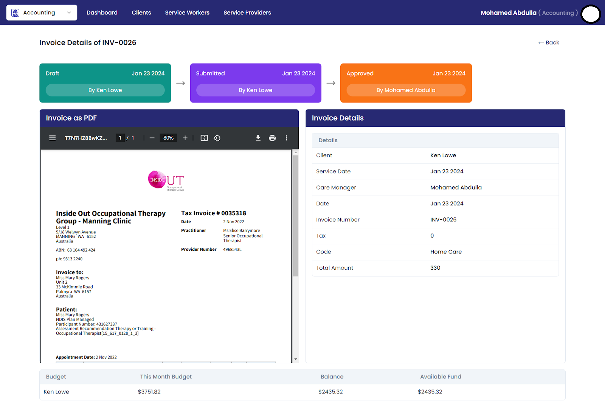Open the PDF viewer more actions menu

pos(287,138)
